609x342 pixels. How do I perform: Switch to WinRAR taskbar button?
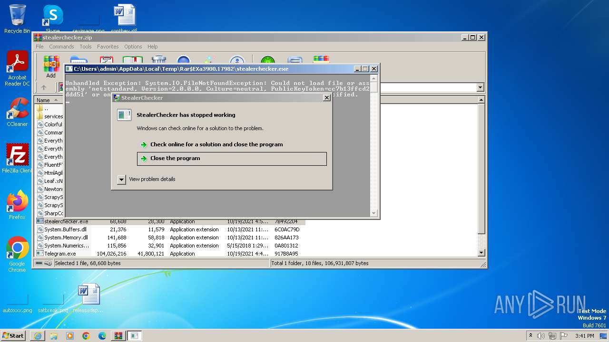pyautogui.click(x=118, y=336)
